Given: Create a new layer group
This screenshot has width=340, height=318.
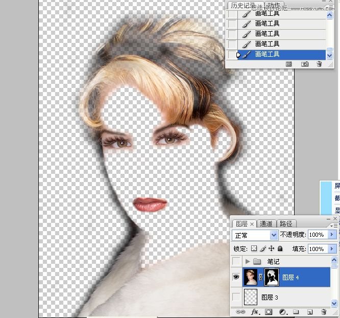Looking at the screenshot, I should pyautogui.click(x=296, y=311).
